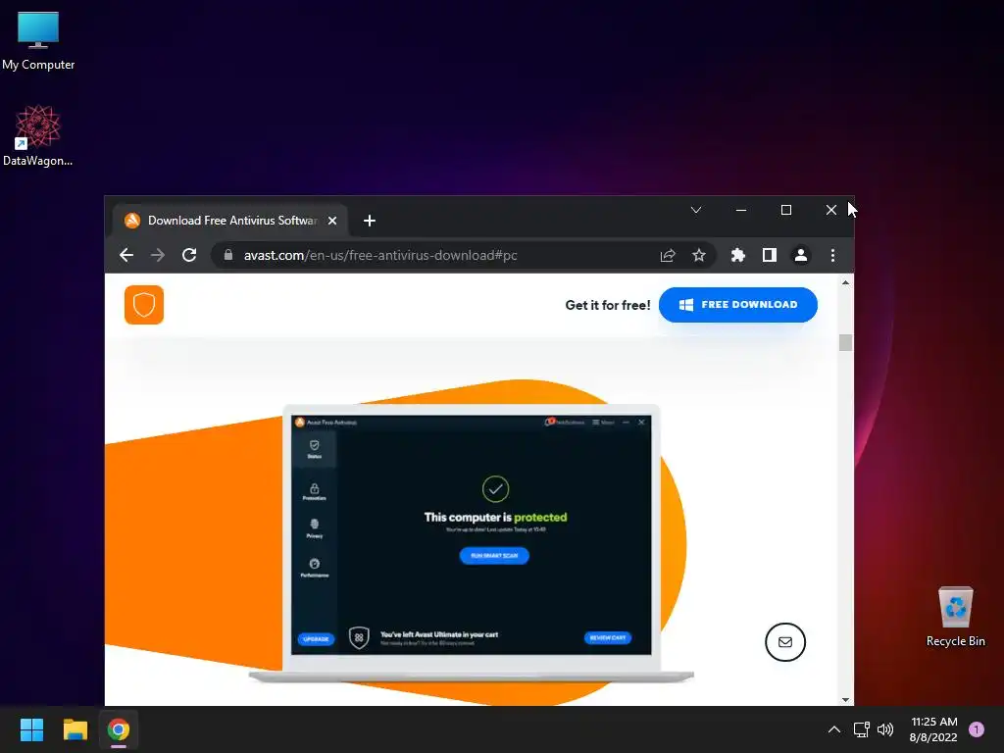1004x753 pixels.
Task: Click the orange Avast shield logo
Action: (144, 305)
